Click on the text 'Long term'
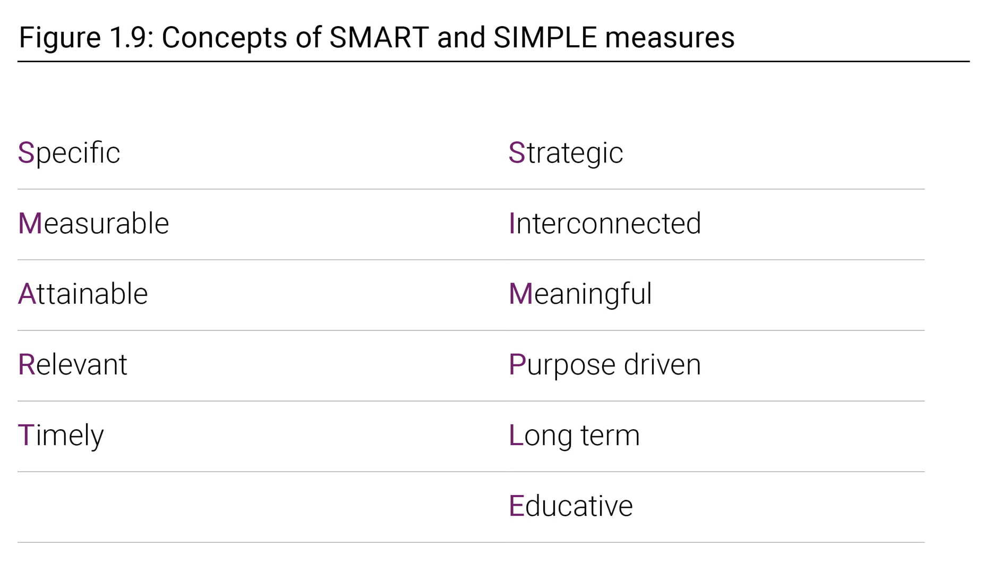The image size is (993, 571). pyautogui.click(x=574, y=437)
